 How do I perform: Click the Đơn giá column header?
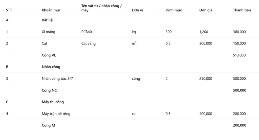click(x=206, y=10)
